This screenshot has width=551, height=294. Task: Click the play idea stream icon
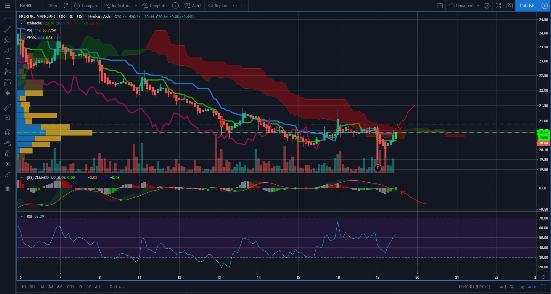[545, 6]
